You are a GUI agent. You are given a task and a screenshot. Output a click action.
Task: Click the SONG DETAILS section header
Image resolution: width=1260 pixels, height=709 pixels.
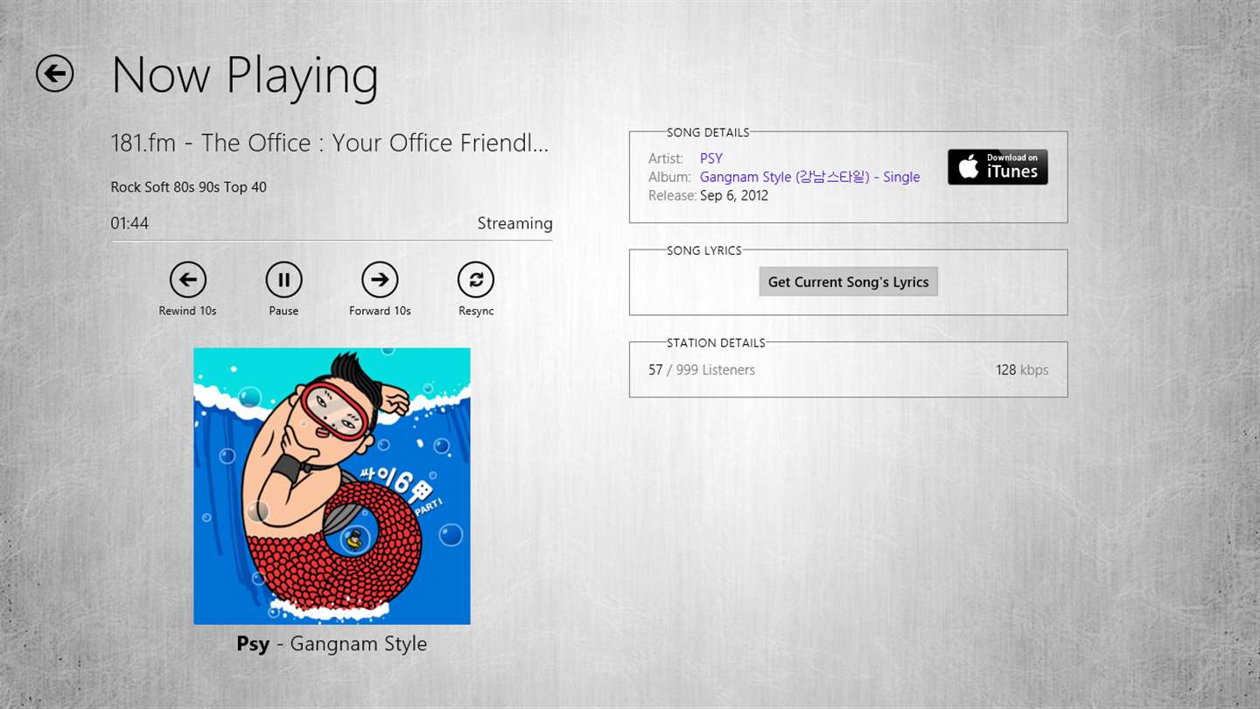click(x=708, y=132)
